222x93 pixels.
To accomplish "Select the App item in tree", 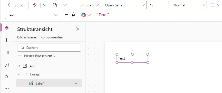I will [32, 66].
